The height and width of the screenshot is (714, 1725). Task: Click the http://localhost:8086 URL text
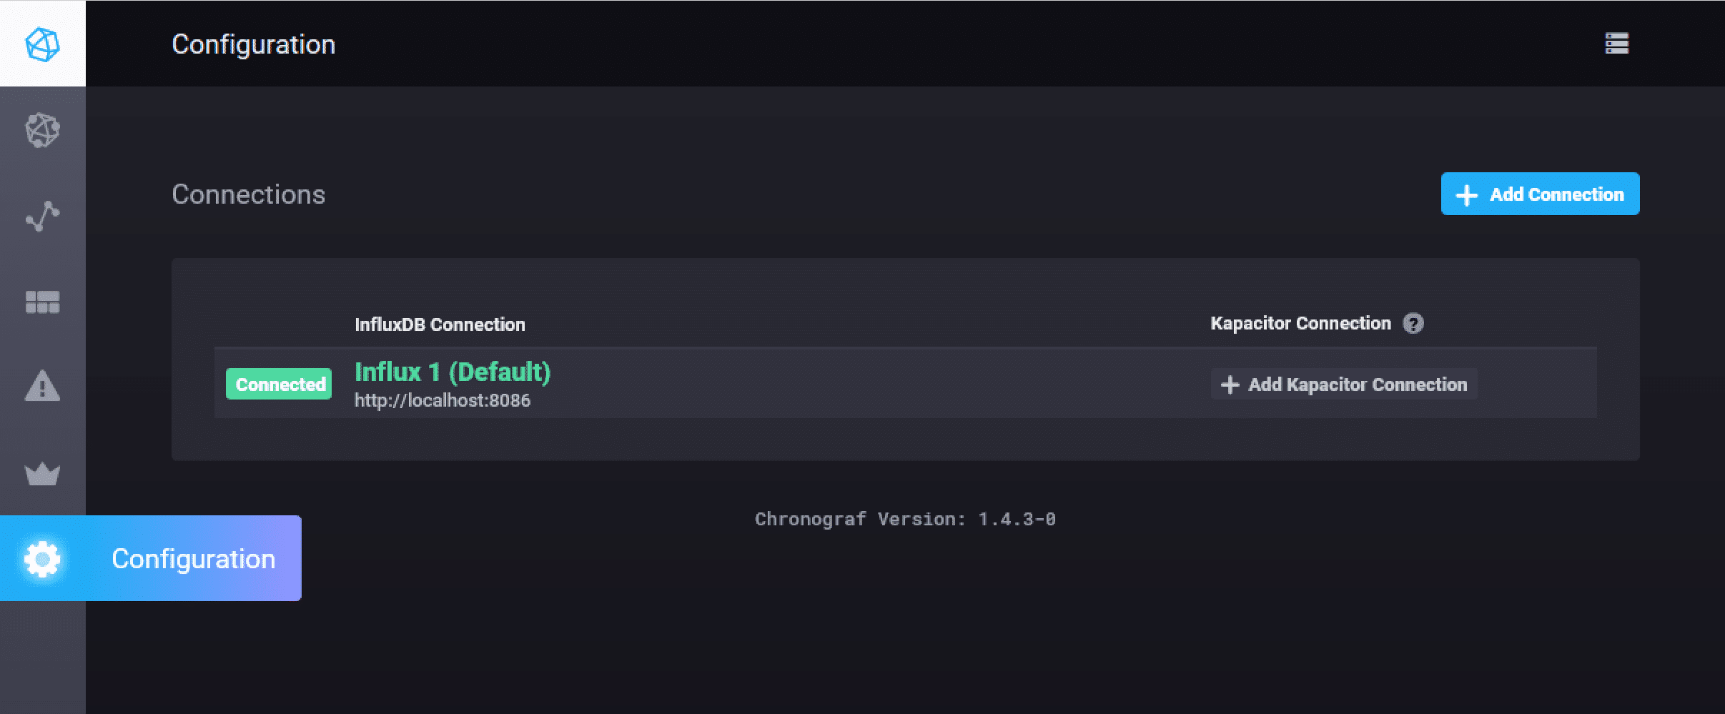click(443, 401)
